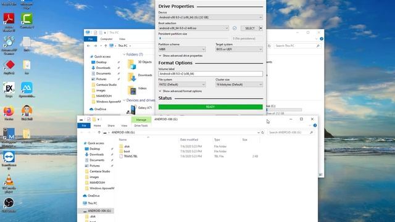Click help icon in This PC window

[x=322, y=39]
